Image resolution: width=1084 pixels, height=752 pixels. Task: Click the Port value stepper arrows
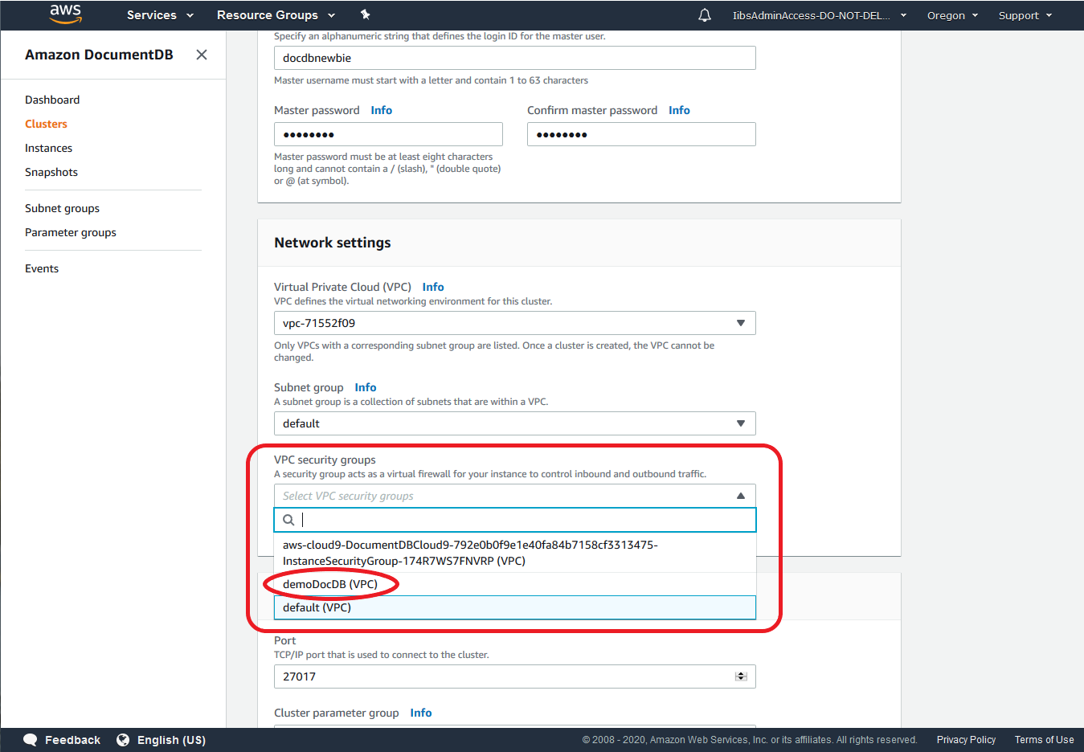coord(740,676)
